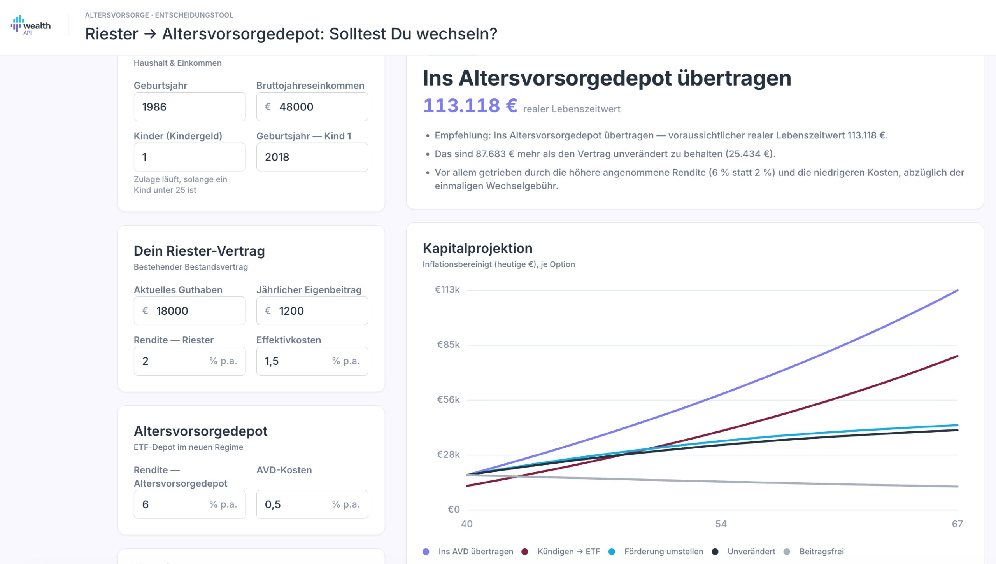Viewport: 996px width, 564px height.
Task: Click the Empfehlung bullet line
Action: (x=661, y=135)
